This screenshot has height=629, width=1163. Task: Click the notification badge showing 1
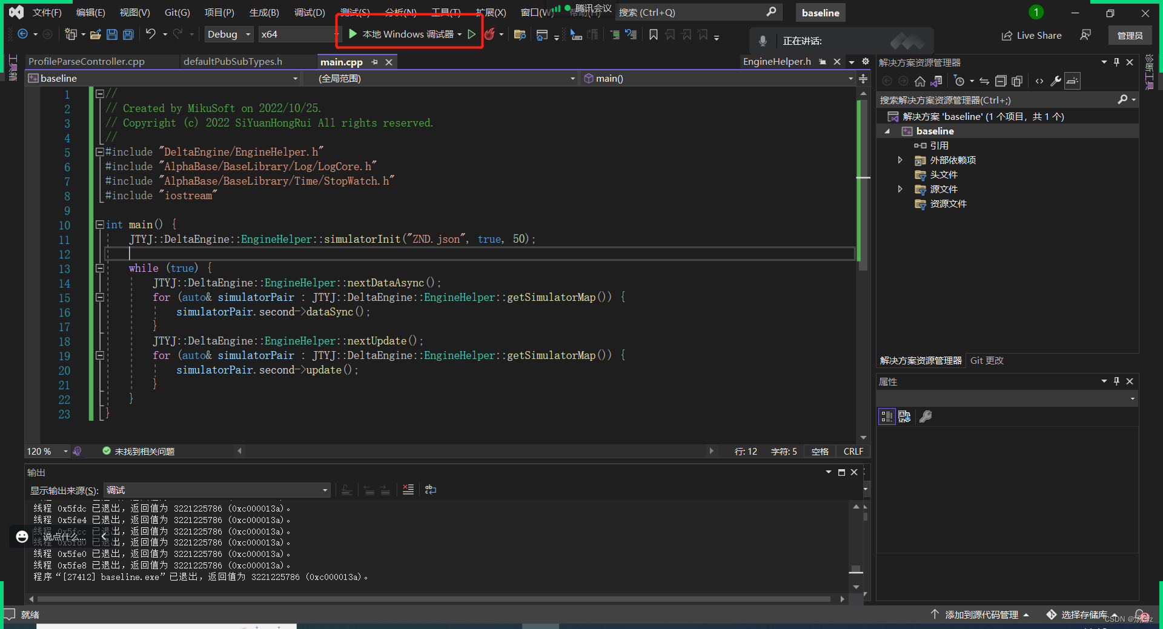click(1036, 12)
